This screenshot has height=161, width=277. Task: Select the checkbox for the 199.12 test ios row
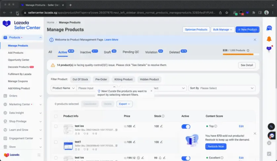click(x=56, y=158)
